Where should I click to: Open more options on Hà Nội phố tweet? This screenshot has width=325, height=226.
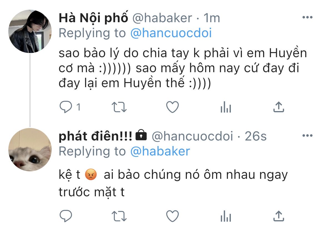(x=307, y=17)
